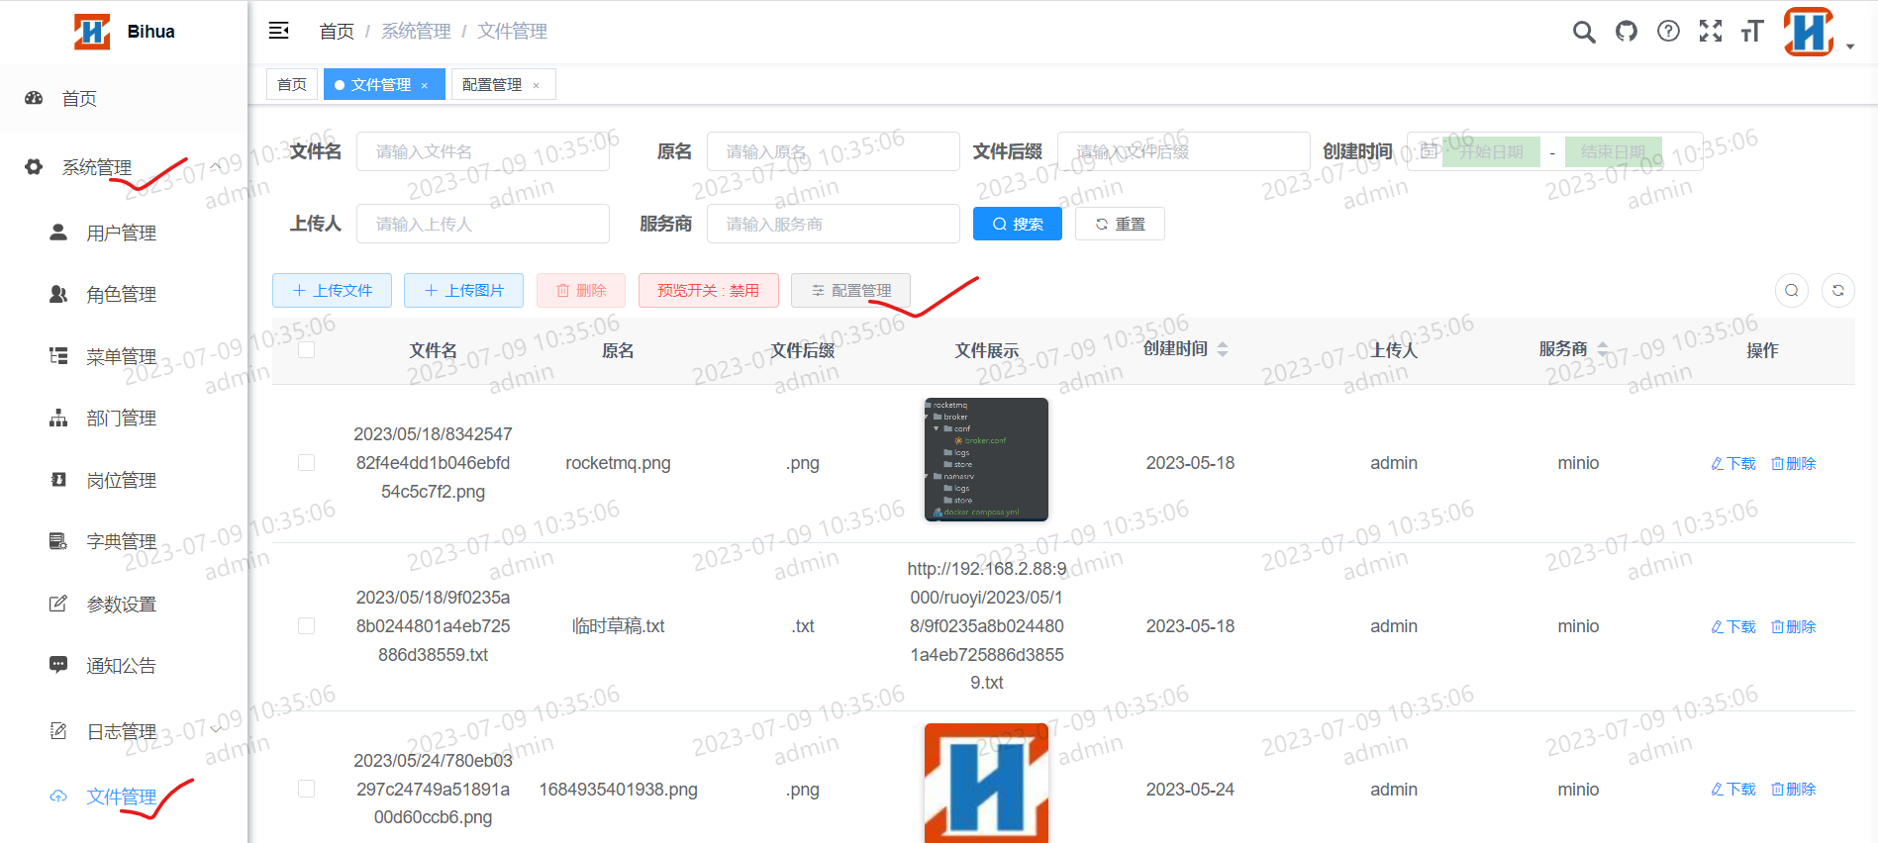Click the 上传文件 button
Image resolution: width=1878 pixels, height=843 pixels.
(x=332, y=291)
